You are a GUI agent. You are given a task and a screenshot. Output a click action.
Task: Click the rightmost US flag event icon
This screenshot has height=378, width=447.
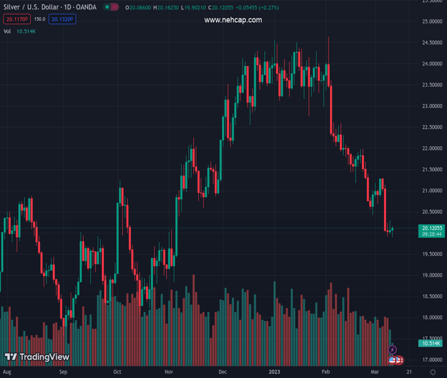coord(400,360)
